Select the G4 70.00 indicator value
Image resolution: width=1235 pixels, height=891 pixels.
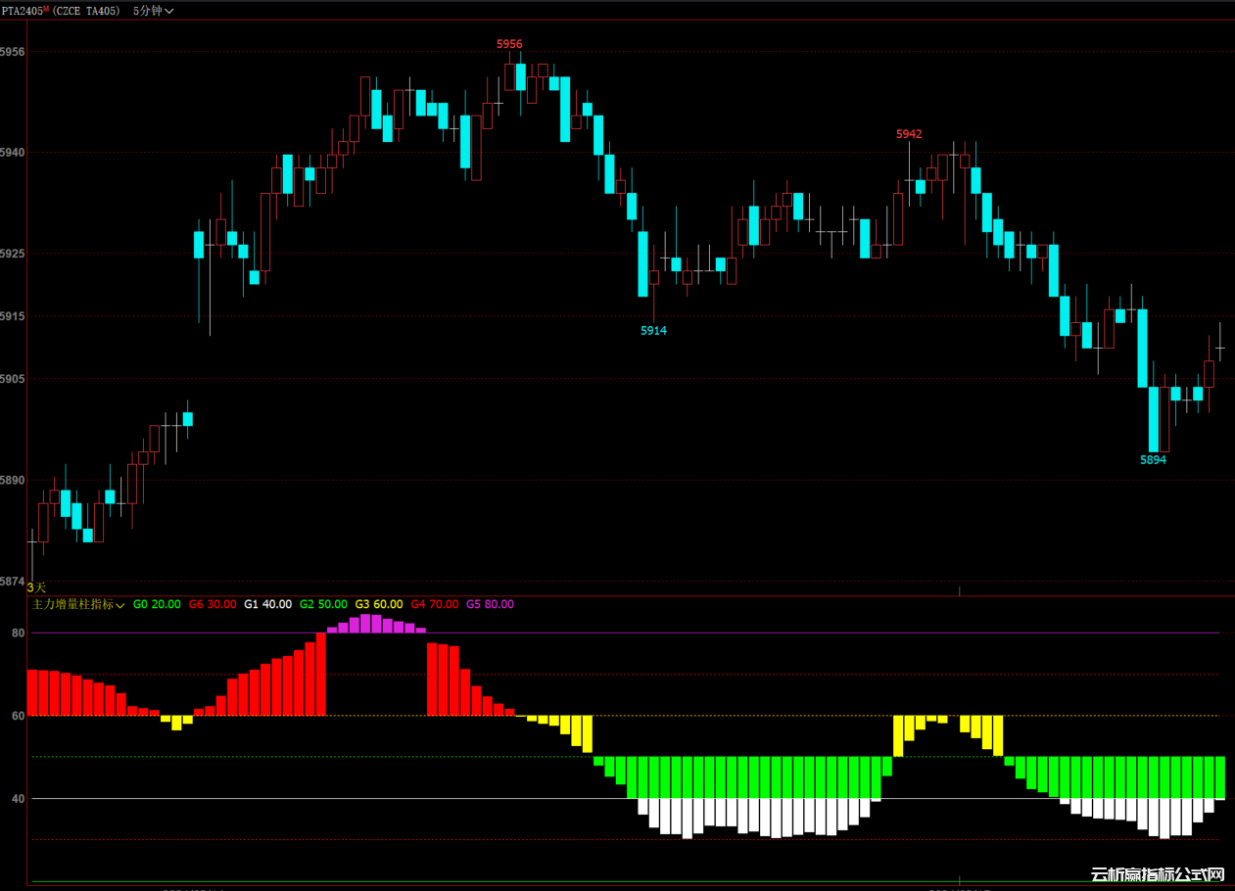(434, 604)
